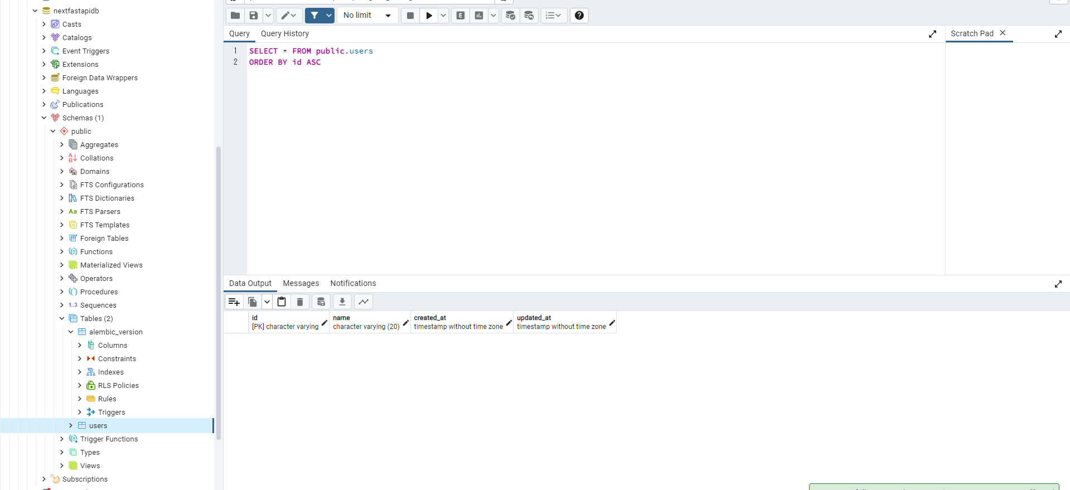Screen dimensions: 1070x490
Task: Save the query file
Action: (x=254, y=16)
